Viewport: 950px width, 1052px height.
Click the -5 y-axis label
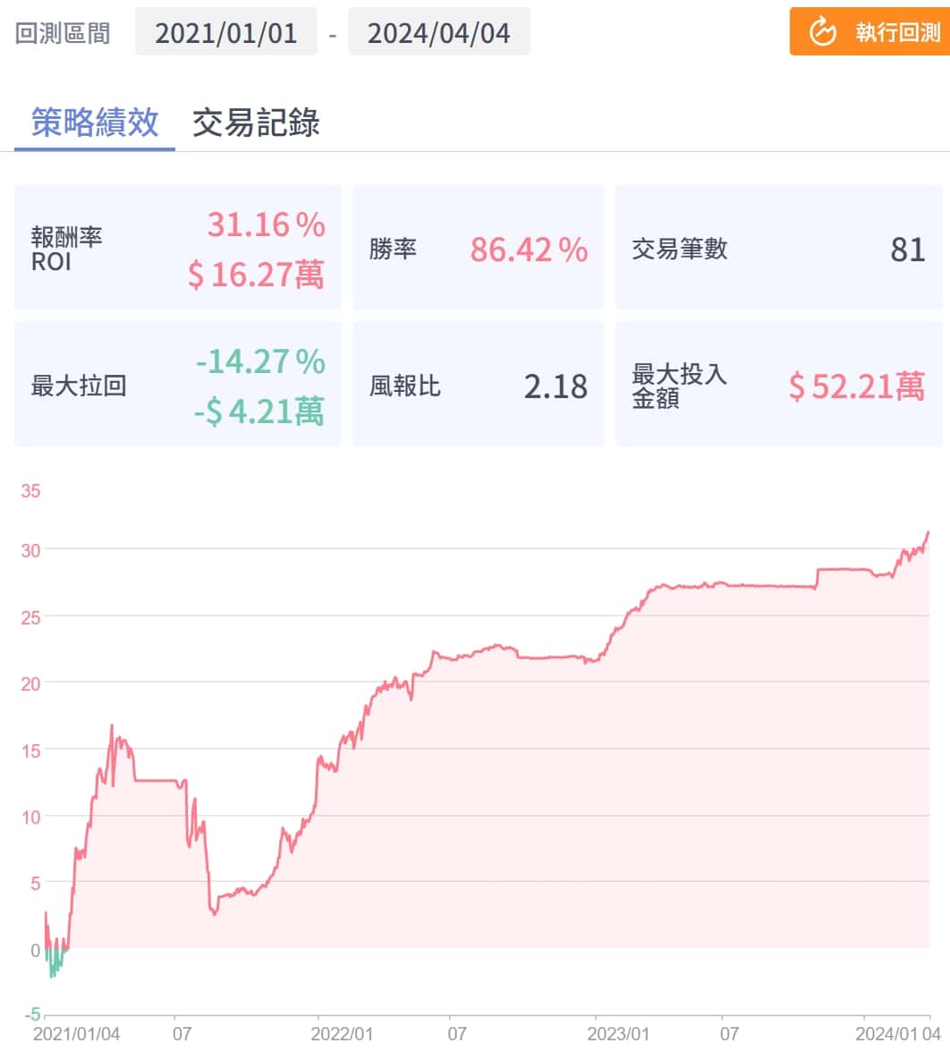[x=31, y=1014]
